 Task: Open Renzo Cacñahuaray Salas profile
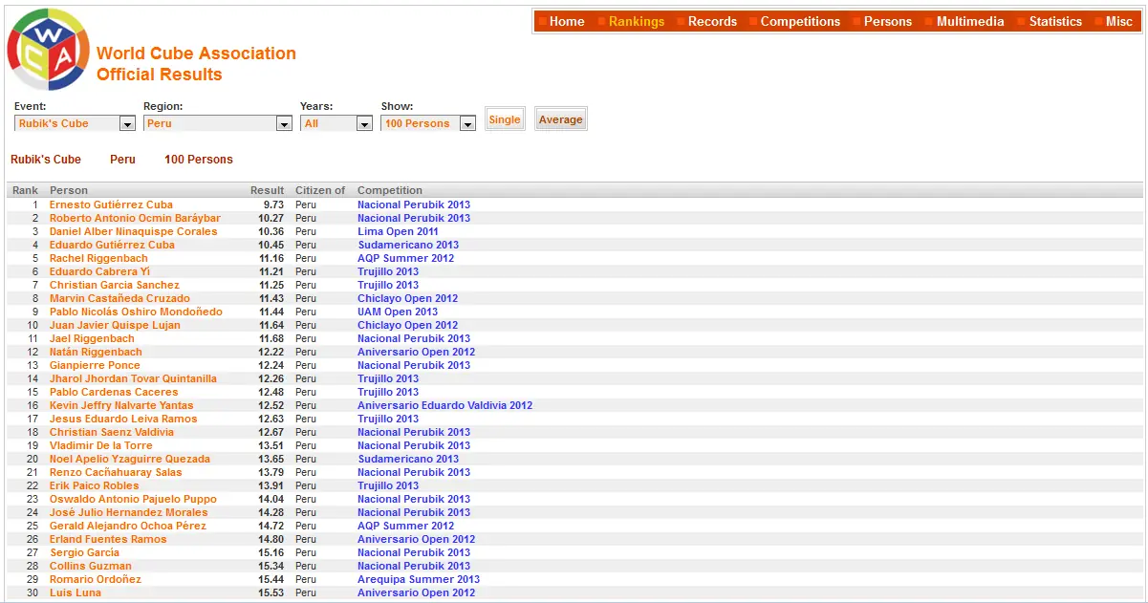(116, 472)
